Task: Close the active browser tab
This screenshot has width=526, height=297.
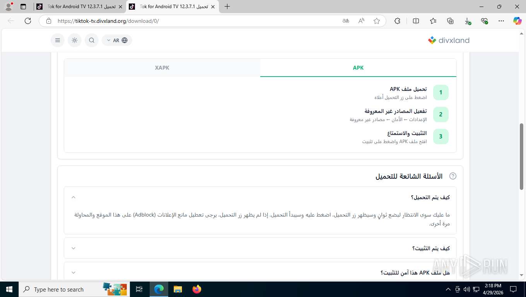Action: (x=213, y=7)
